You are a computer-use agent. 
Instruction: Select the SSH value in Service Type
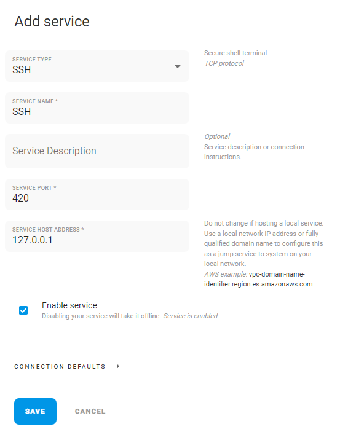coord(22,69)
